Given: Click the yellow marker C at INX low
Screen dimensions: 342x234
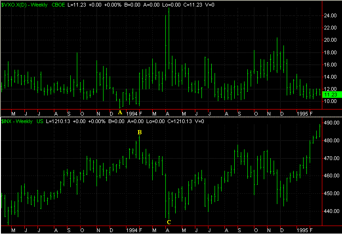Looking at the screenshot, I should [169, 222].
